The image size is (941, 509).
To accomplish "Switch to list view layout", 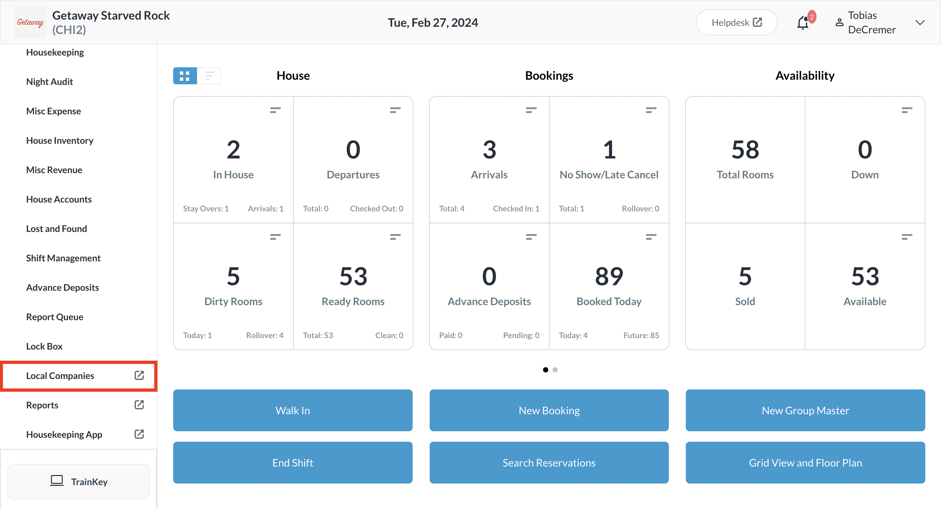I will tap(209, 75).
